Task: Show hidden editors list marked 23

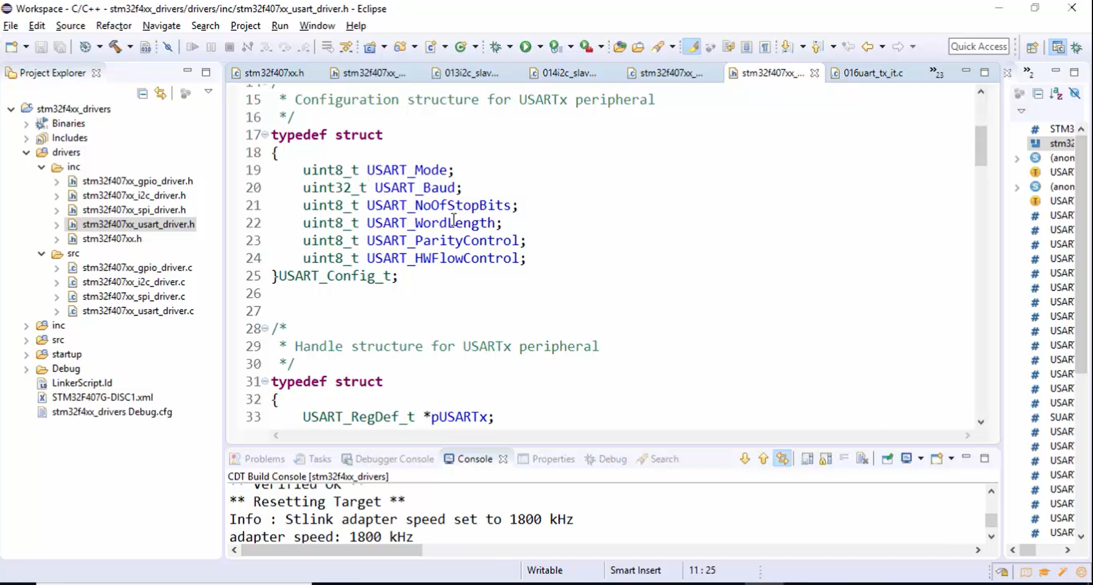Action: click(936, 72)
